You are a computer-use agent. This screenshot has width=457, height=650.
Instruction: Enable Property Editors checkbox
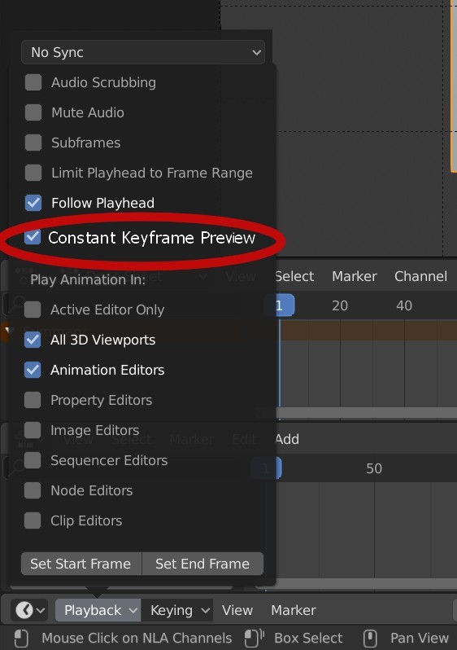coord(33,400)
